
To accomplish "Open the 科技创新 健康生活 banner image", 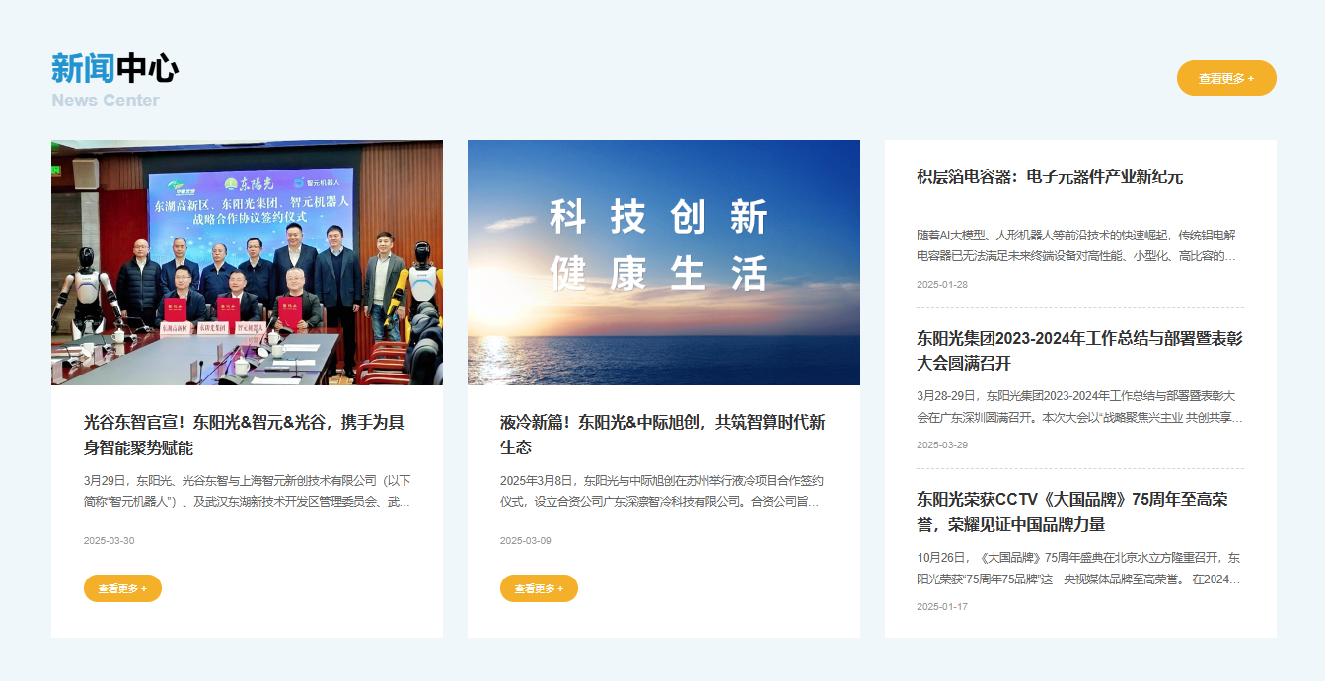I will [x=663, y=262].
